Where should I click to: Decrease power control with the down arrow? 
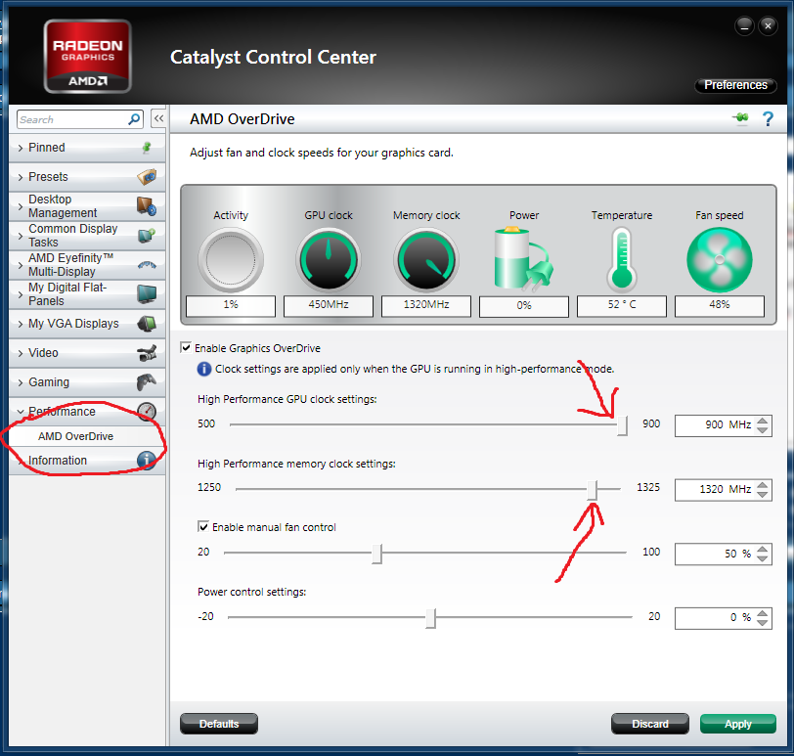(x=763, y=623)
